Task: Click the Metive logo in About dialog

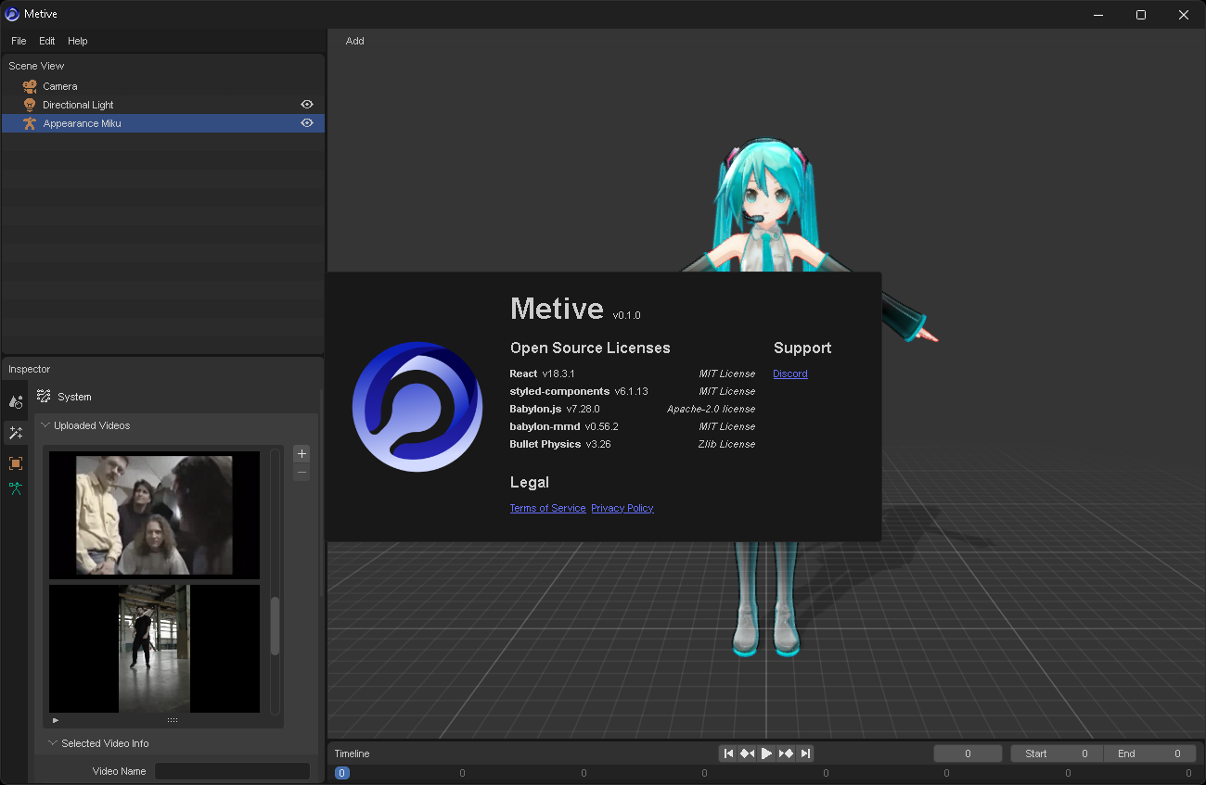Action: pos(417,407)
